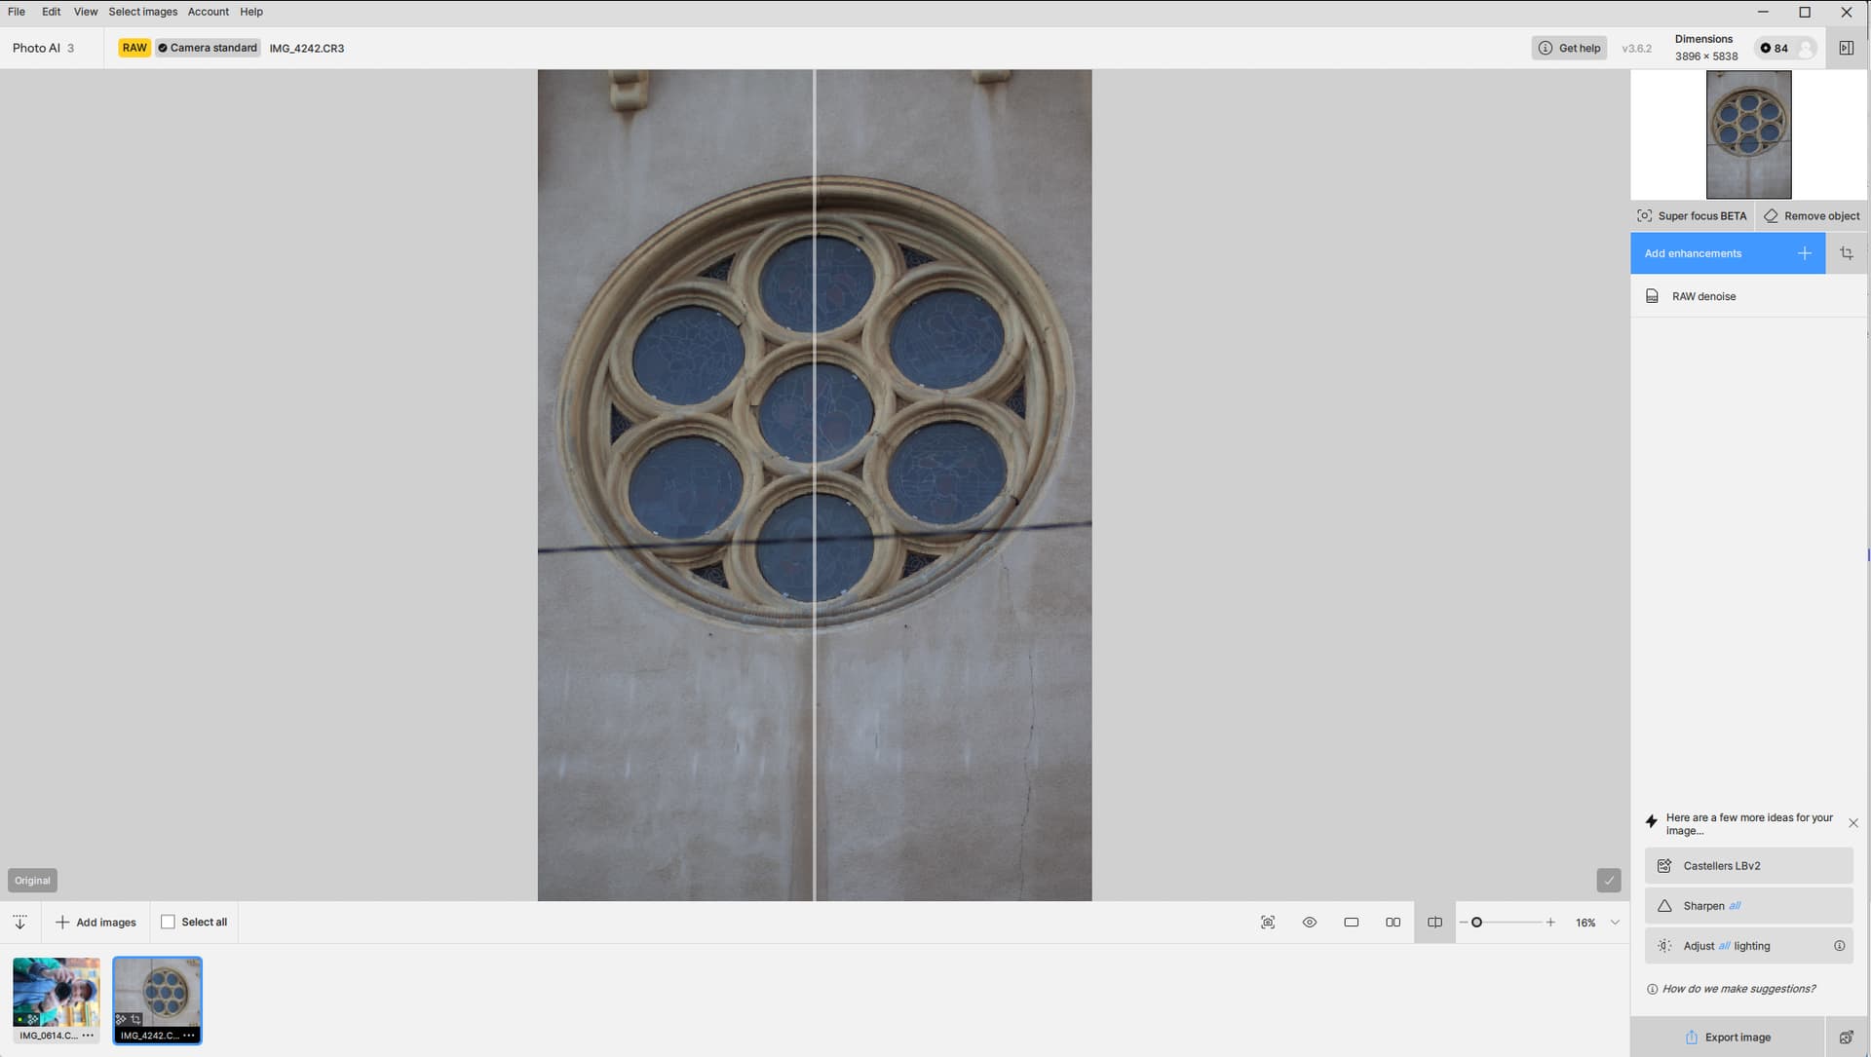Check the Select all checkbox

(x=168, y=923)
